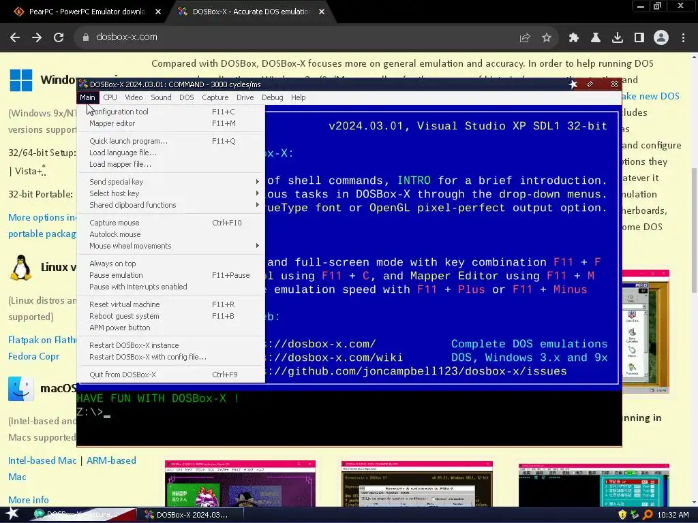Click the star Start button on taskbar
The image size is (698, 523).
tap(12, 514)
